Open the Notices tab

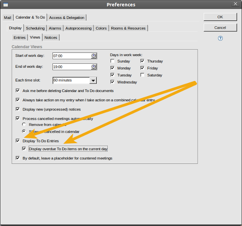click(x=51, y=38)
